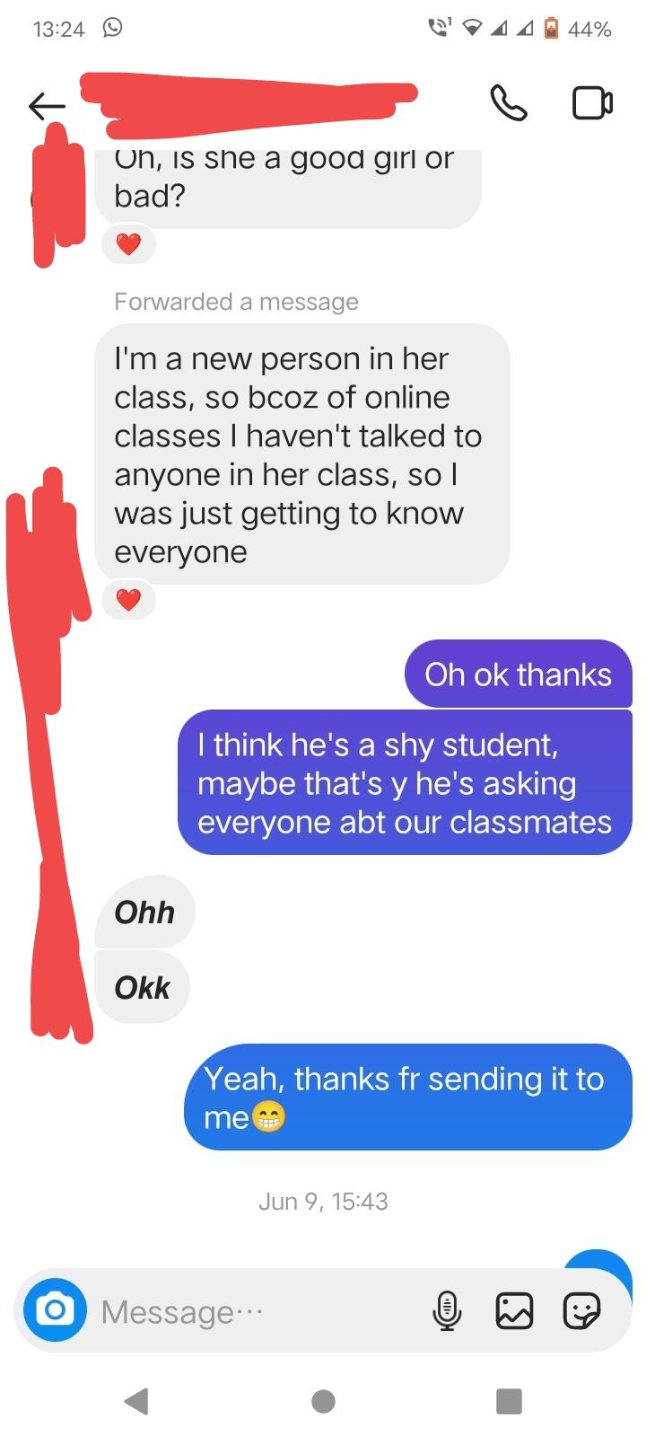This screenshot has width=646, height=1437.
Task: Tap the 'Jun 9, 15:43' timestamp
Action: 323,1201
